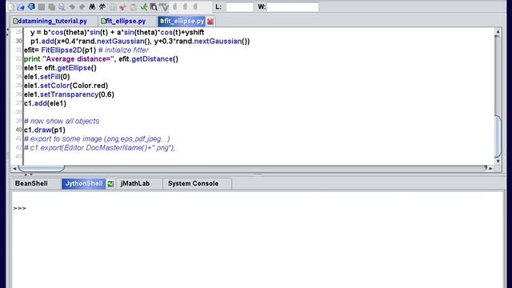Open the jMathLab tab
The width and height of the screenshot is (512, 288).
click(x=135, y=183)
